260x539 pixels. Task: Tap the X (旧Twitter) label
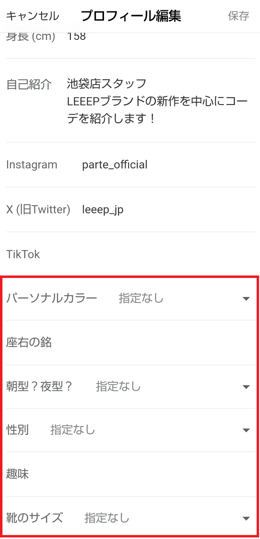(38, 209)
